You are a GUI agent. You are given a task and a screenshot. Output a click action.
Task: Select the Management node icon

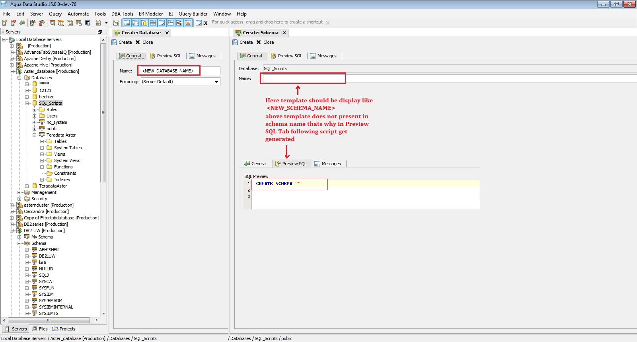[x=27, y=192]
